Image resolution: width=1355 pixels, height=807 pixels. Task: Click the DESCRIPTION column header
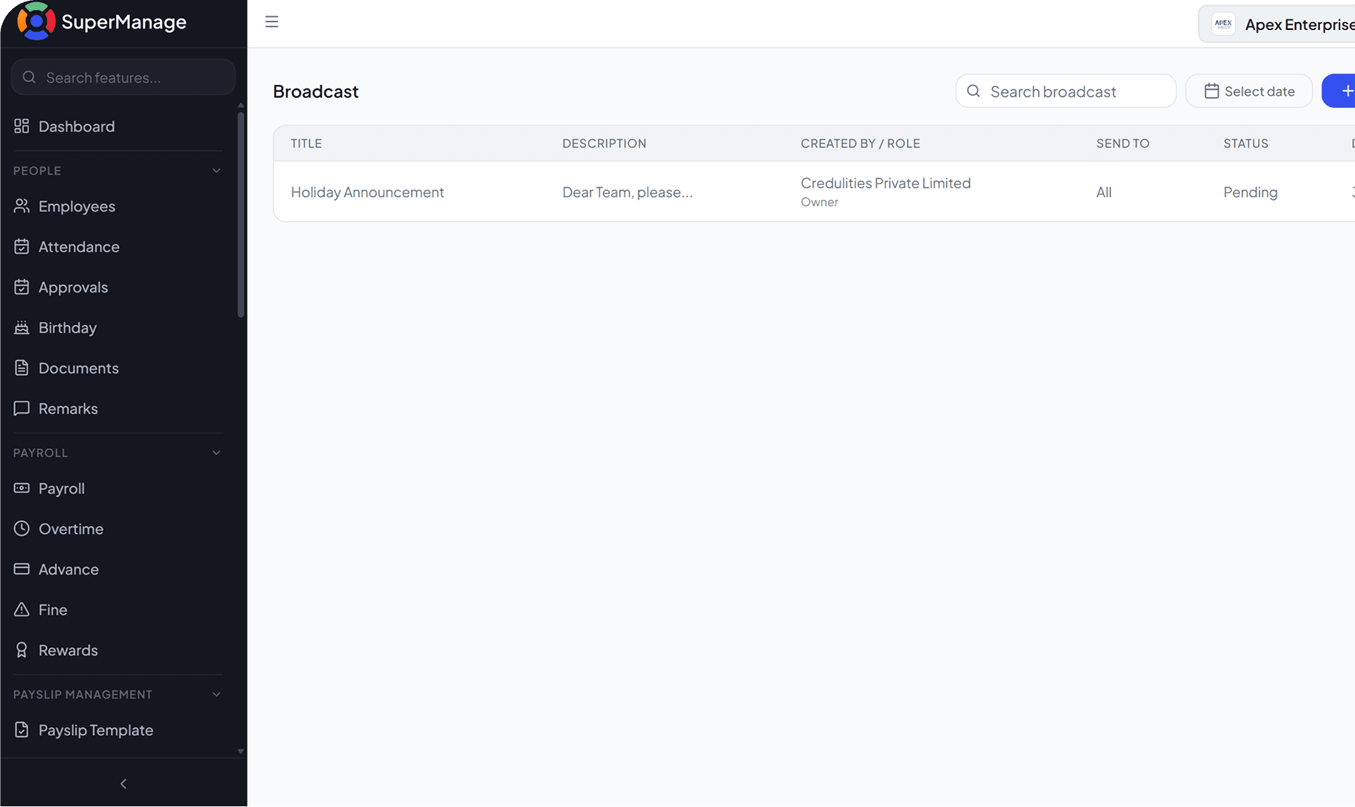(x=604, y=143)
